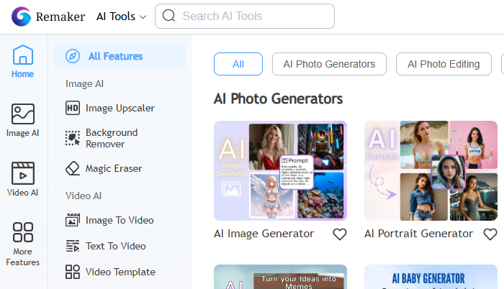Click the Video AI section heading in list

coord(84,196)
